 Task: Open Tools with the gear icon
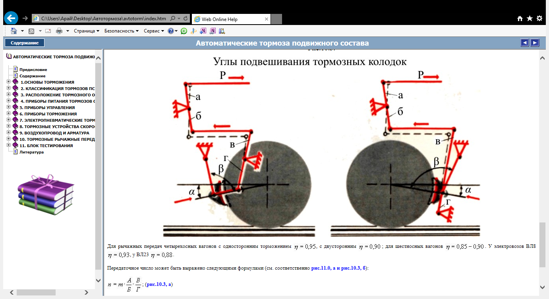pyautogui.click(x=539, y=18)
